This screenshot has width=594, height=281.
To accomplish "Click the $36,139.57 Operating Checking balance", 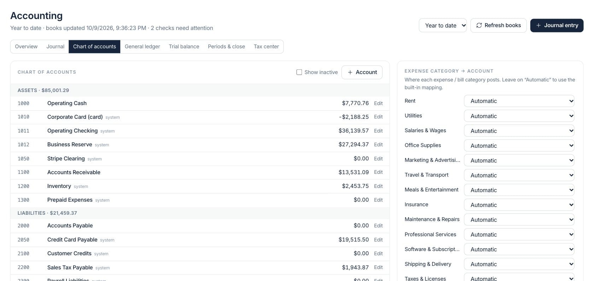I will click(x=354, y=131).
